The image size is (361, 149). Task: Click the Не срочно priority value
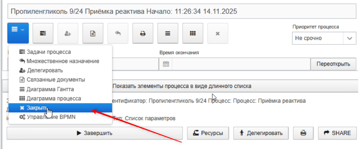(318, 38)
